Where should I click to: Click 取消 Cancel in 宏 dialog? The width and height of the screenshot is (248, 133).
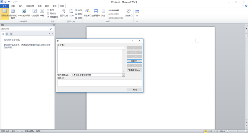[x=135, y=89]
